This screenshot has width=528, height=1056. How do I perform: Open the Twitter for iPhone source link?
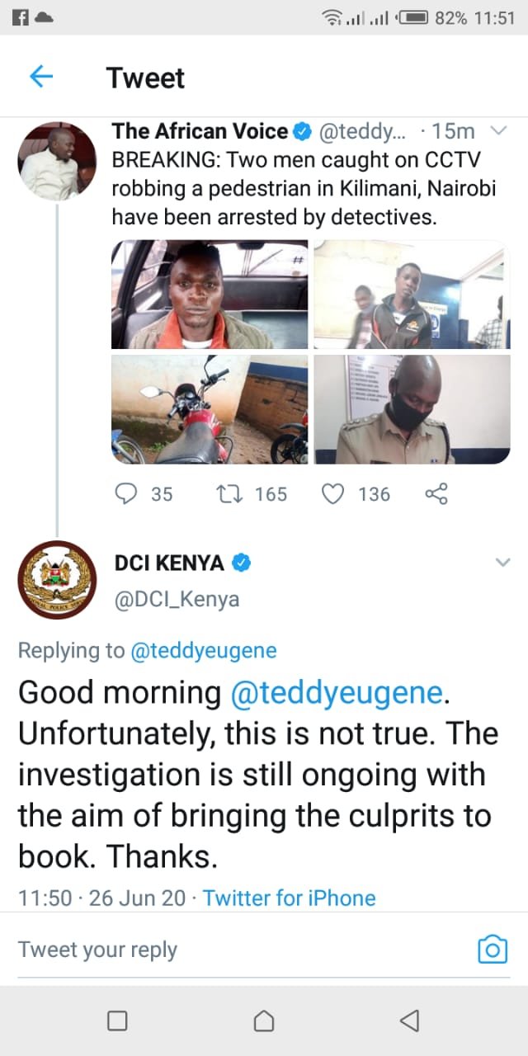tap(290, 898)
